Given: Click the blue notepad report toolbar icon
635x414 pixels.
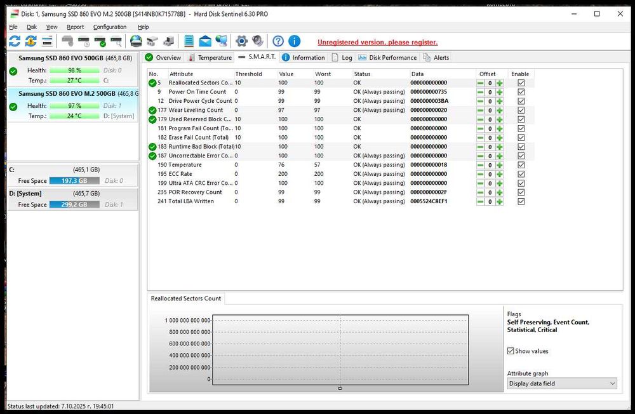Looking at the screenshot, I should tap(189, 41).
